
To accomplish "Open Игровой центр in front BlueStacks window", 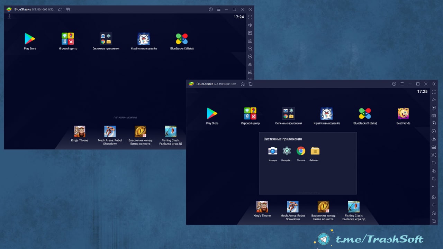I will [x=250, y=113].
